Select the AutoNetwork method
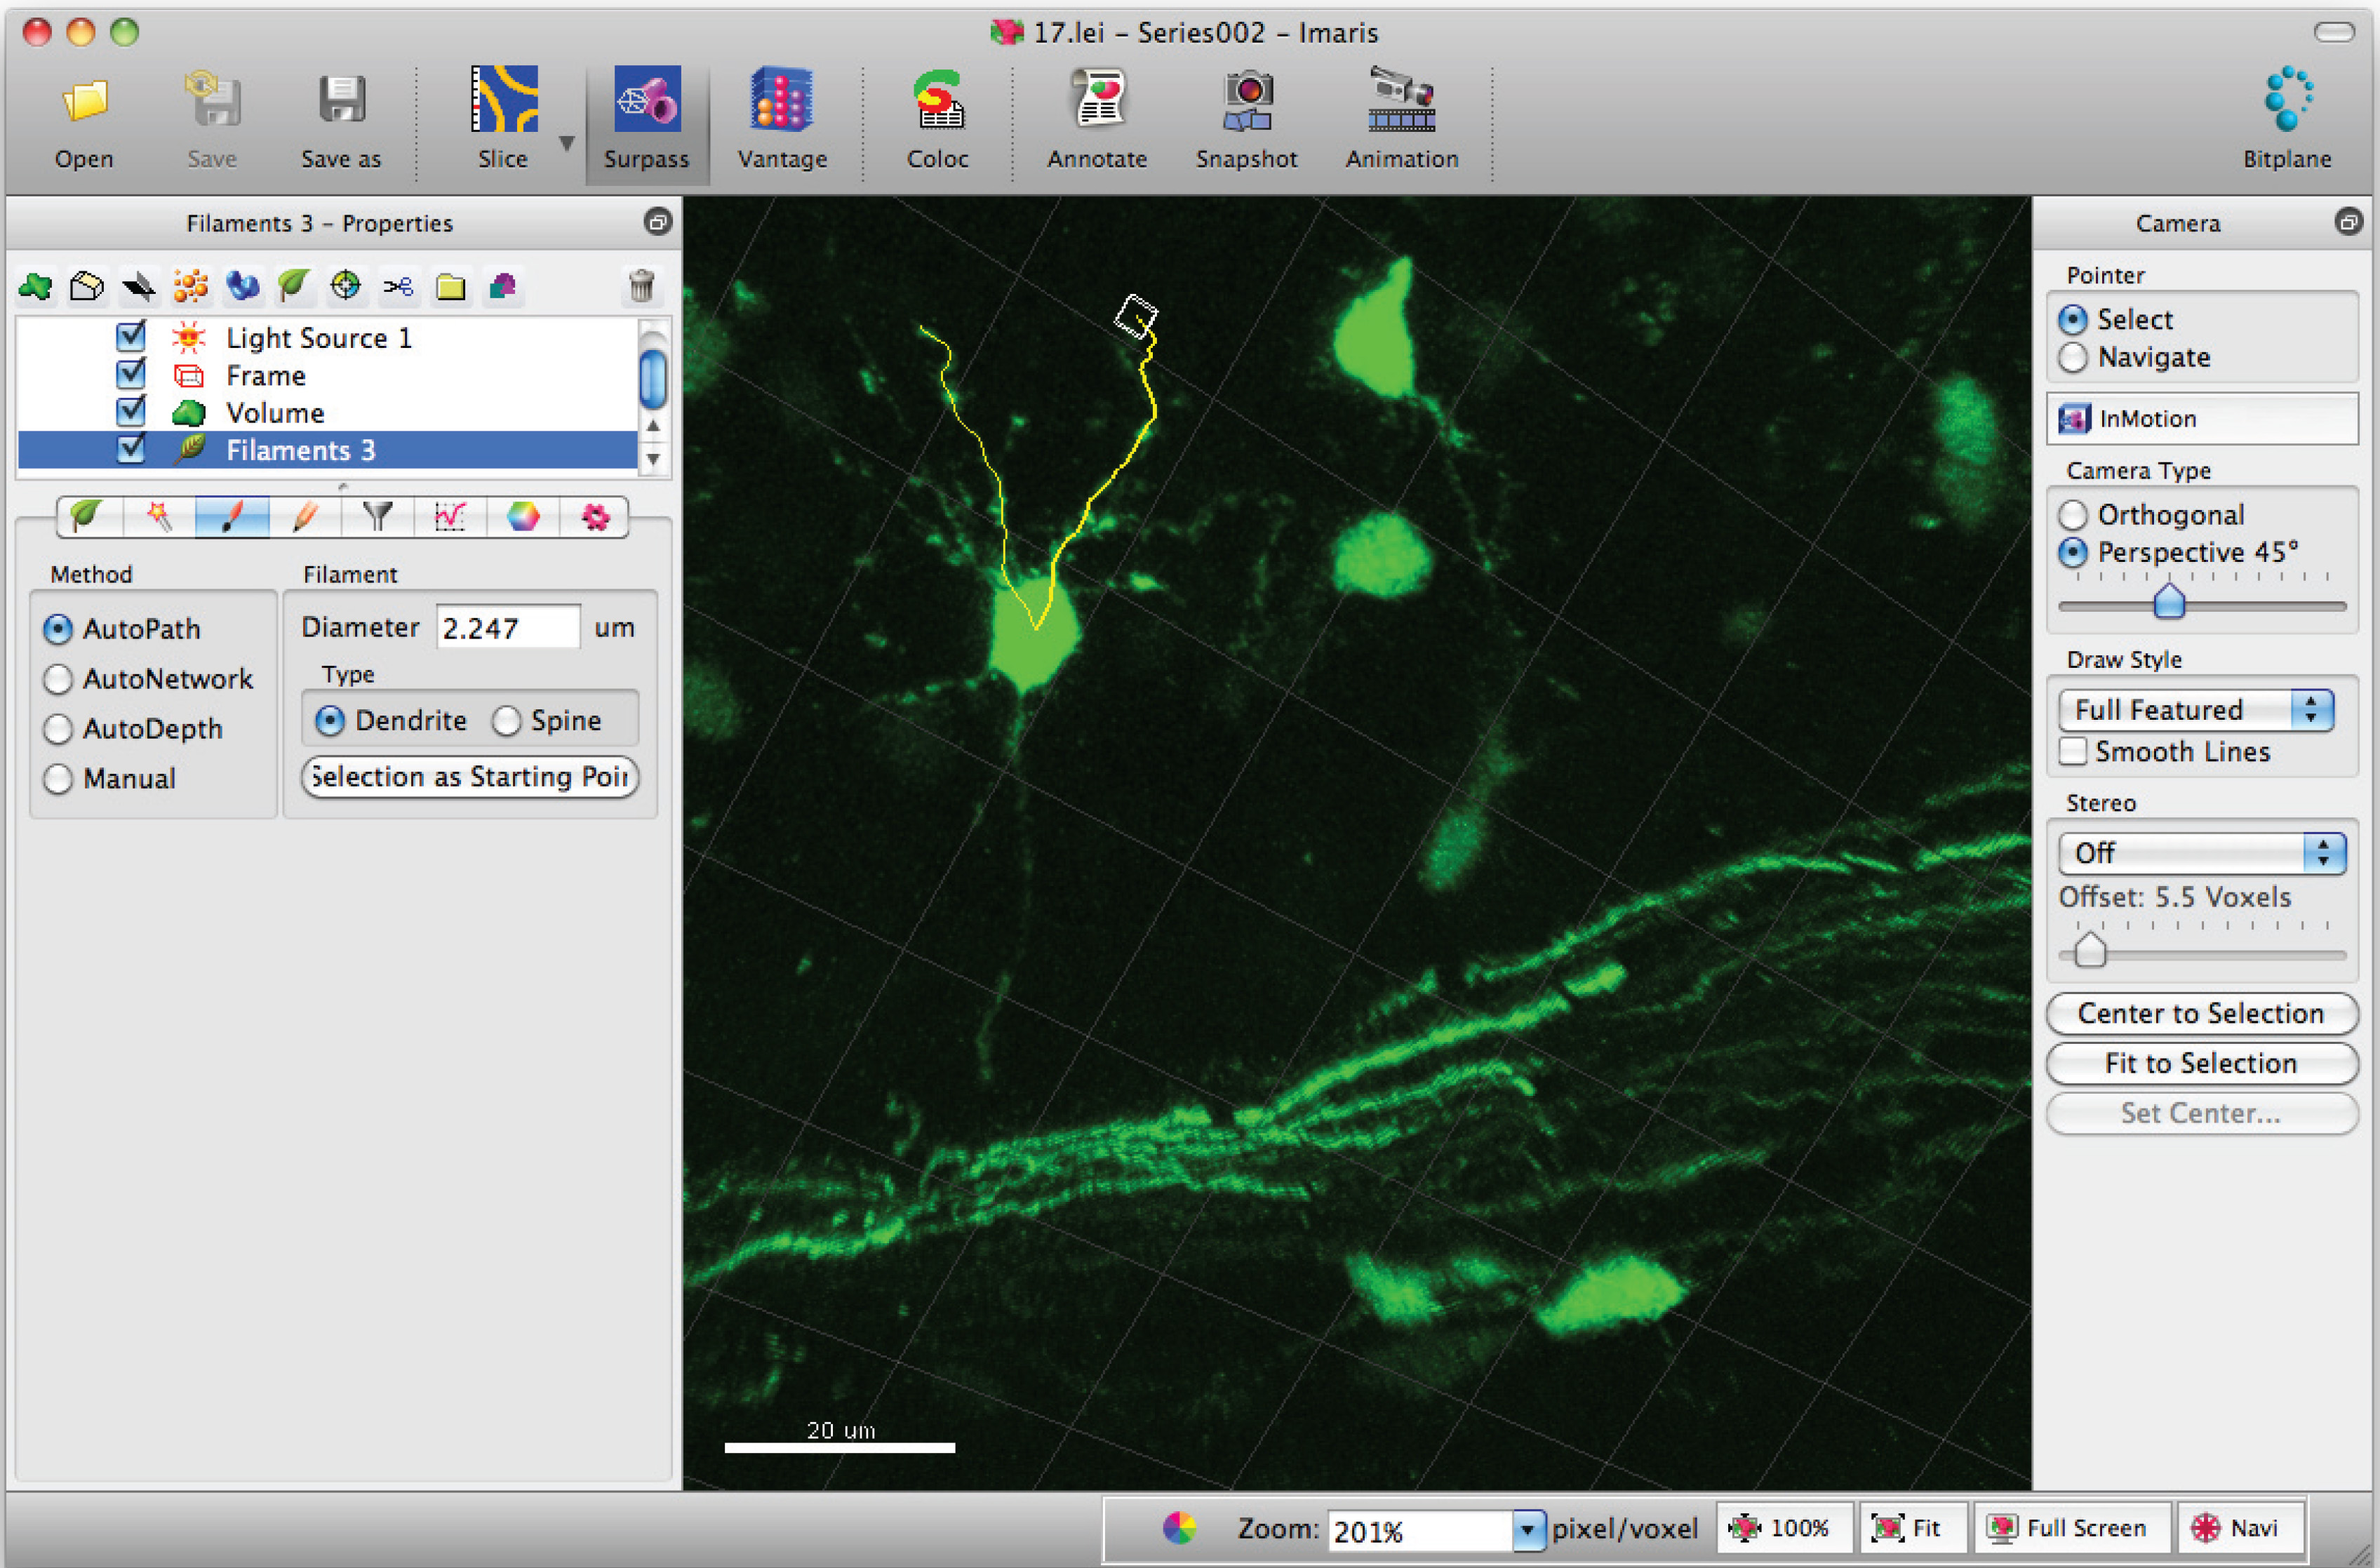This screenshot has height=1568, width=2380. (59, 679)
